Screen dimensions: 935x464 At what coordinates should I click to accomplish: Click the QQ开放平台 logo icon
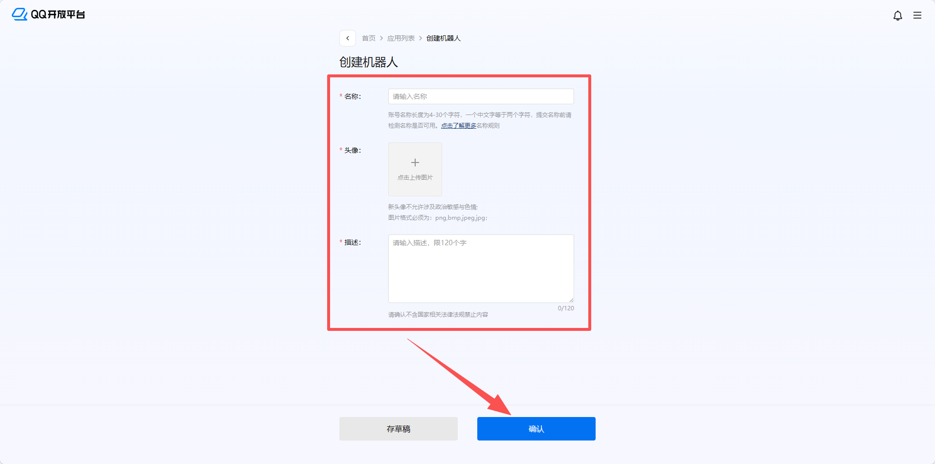[x=20, y=14]
